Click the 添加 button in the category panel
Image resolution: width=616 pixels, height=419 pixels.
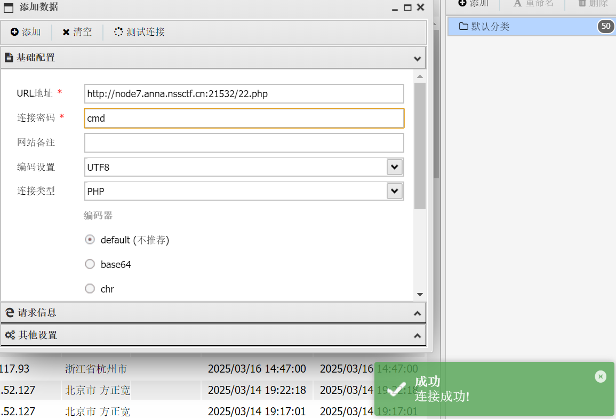474,3
